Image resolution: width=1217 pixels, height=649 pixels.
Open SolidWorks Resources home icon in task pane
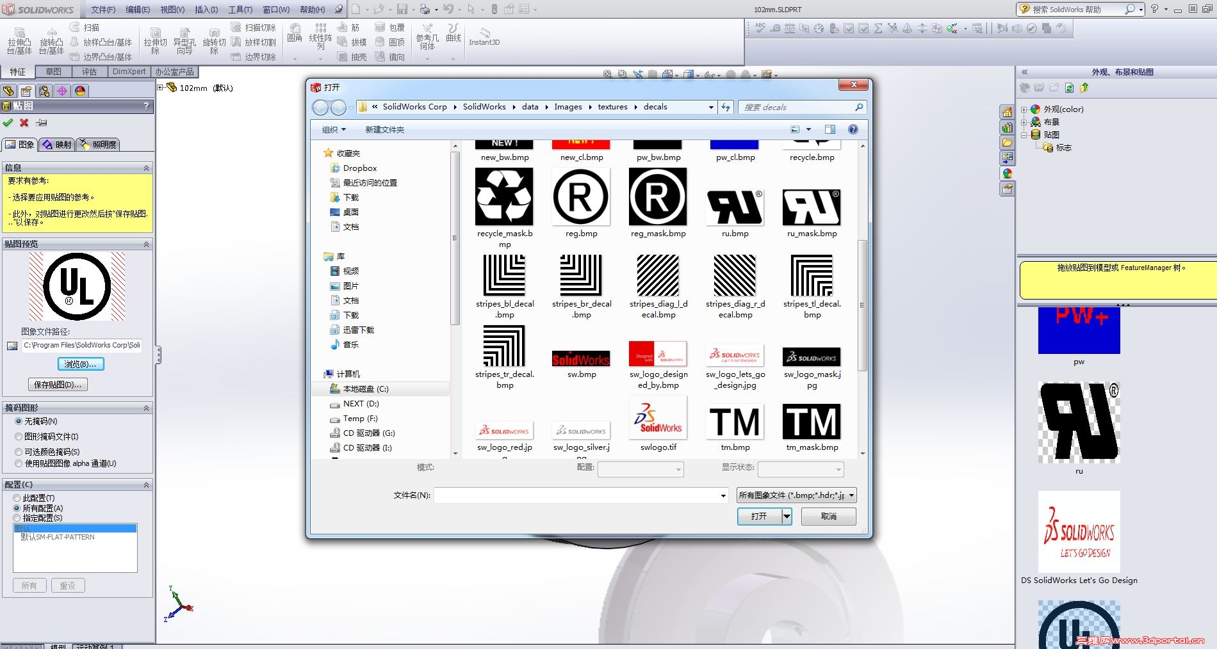click(x=1007, y=112)
